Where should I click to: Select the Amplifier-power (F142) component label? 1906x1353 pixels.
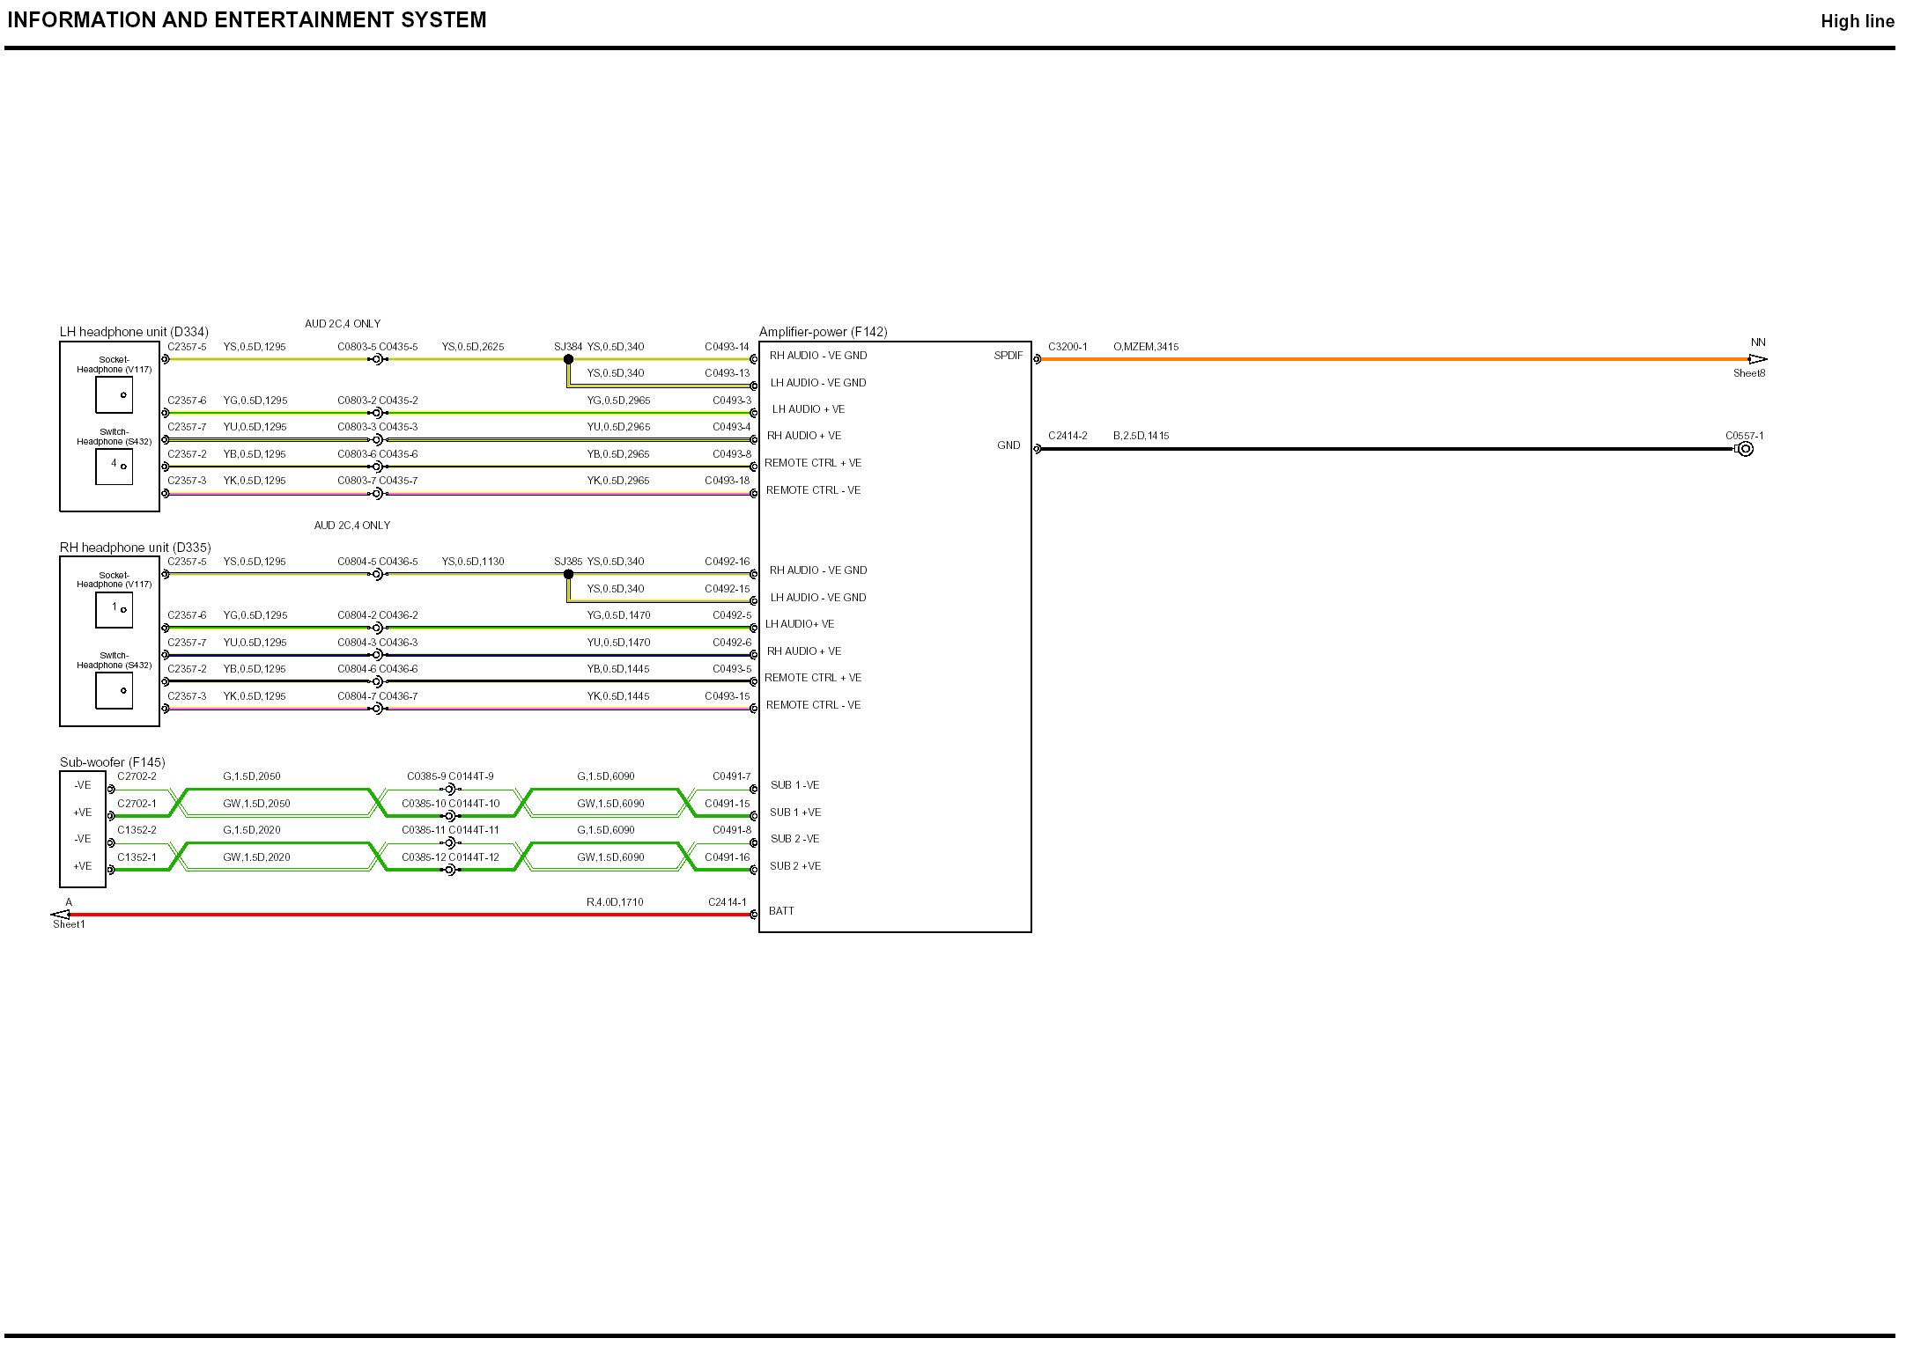[x=823, y=332]
